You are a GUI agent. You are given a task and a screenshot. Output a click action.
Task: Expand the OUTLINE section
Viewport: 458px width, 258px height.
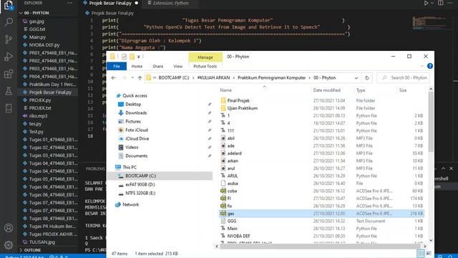point(21,250)
